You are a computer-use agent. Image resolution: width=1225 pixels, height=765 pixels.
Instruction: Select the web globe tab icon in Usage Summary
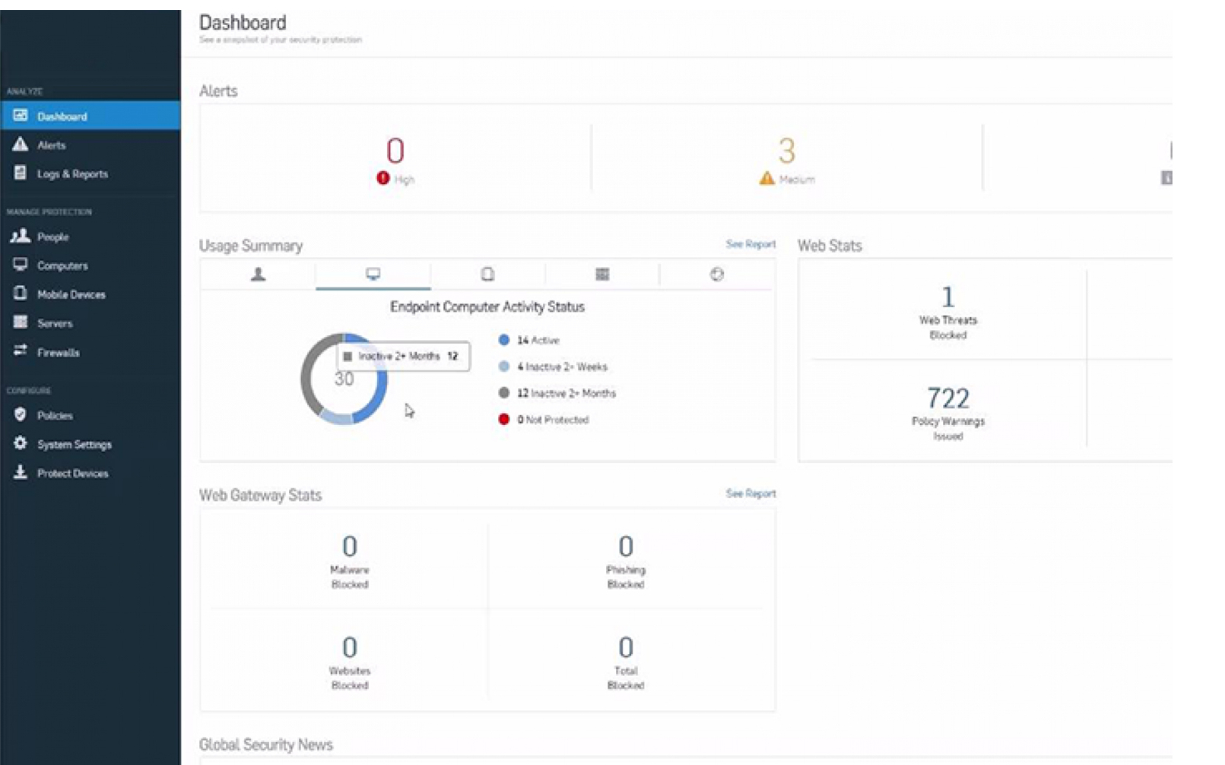point(716,275)
